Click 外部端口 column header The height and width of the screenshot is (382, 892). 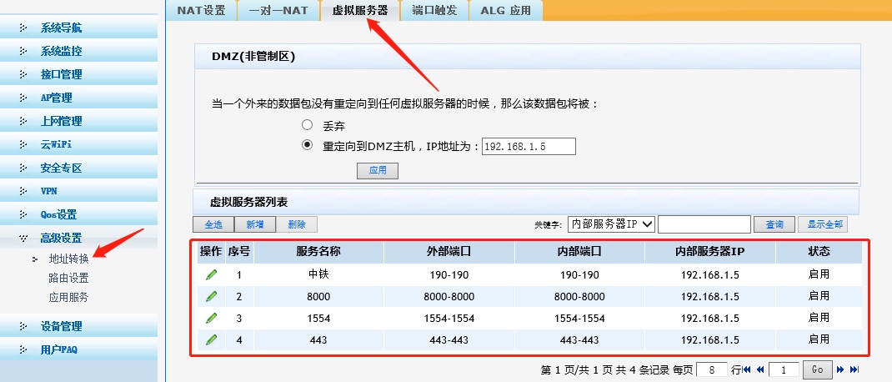tap(449, 252)
